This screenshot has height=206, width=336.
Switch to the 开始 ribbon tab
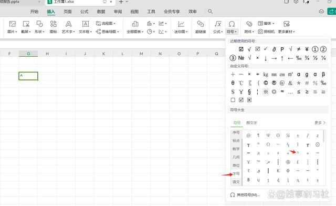click(34, 12)
